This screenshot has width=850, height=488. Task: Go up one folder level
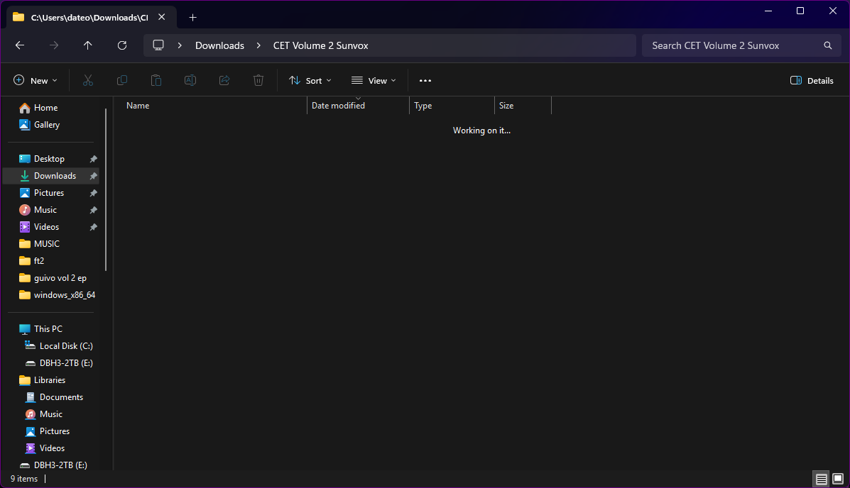pyautogui.click(x=88, y=45)
